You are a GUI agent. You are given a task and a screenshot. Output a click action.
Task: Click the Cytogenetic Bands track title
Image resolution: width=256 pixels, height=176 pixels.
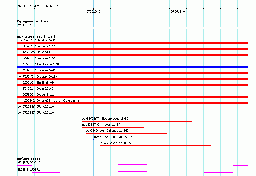pos(34,21)
